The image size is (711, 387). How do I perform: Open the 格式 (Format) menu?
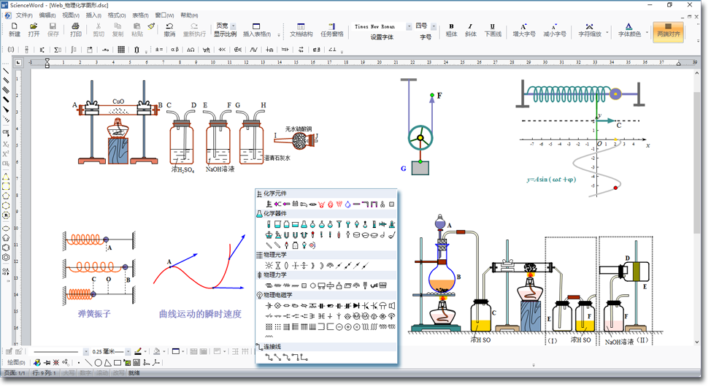116,15
